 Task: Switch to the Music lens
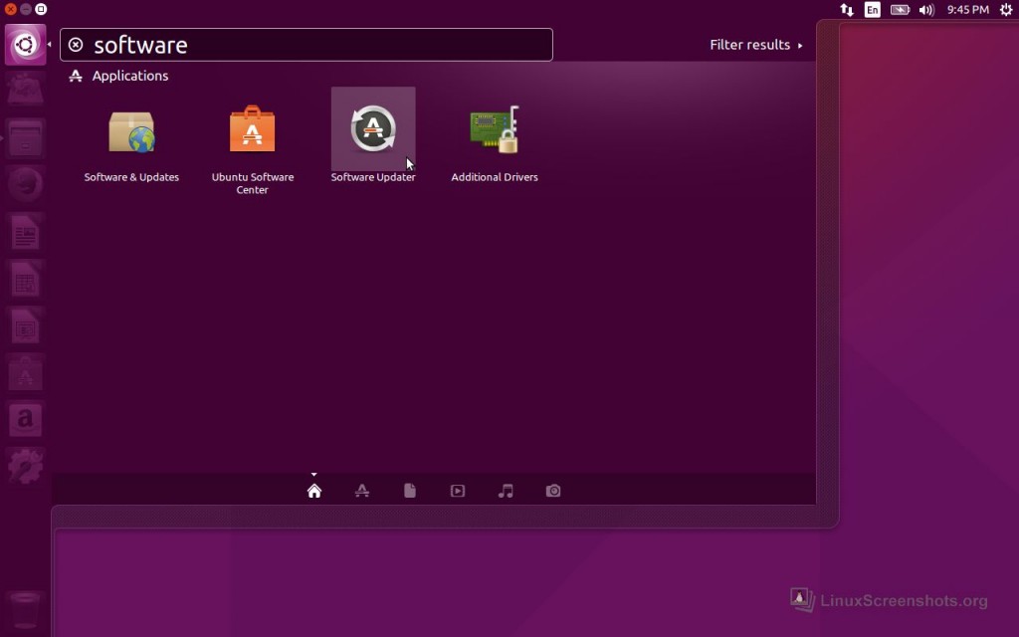coord(506,491)
